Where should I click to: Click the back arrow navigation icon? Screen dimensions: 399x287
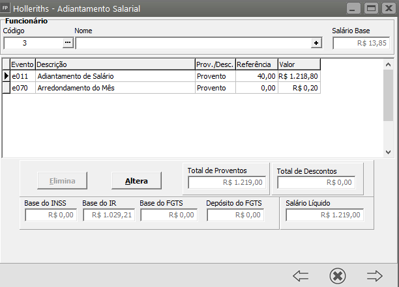(301, 275)
